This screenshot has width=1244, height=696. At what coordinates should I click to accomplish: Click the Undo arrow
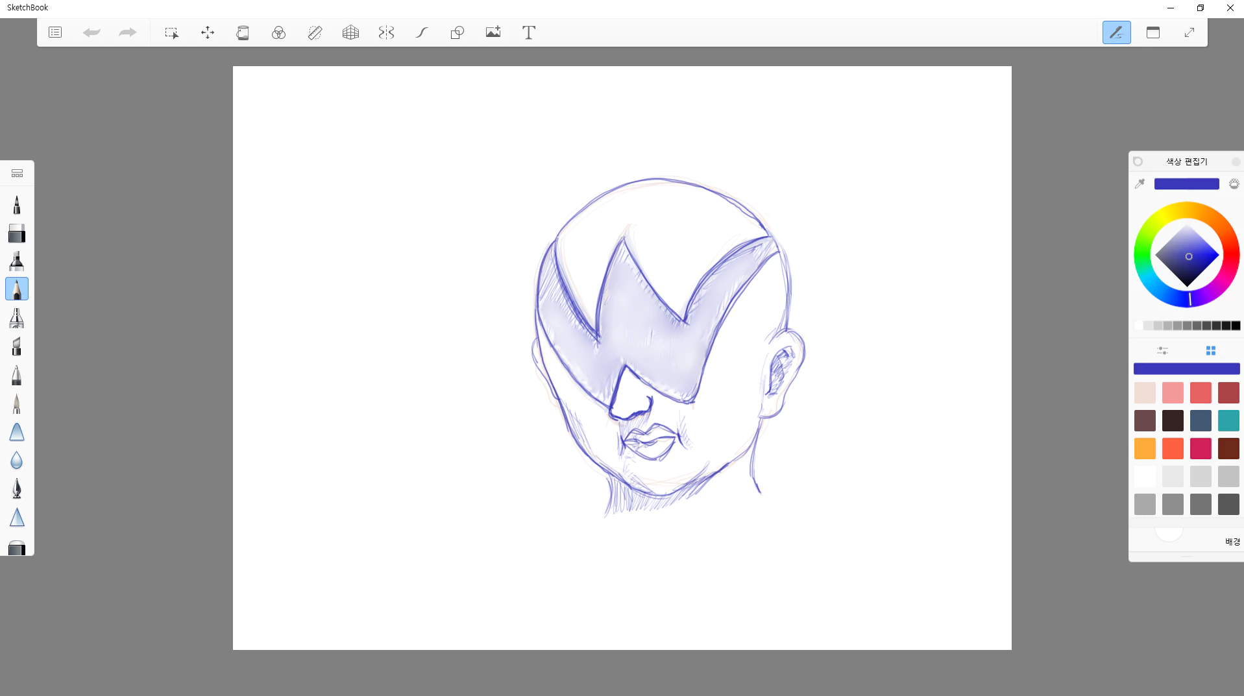click(x=91, y=32)
